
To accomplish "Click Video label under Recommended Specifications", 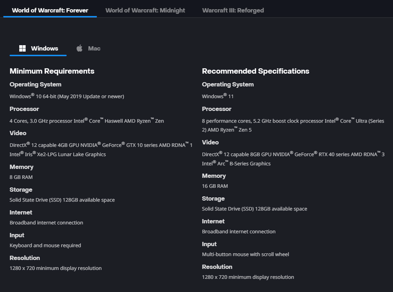I will click(x=210, y=142).
